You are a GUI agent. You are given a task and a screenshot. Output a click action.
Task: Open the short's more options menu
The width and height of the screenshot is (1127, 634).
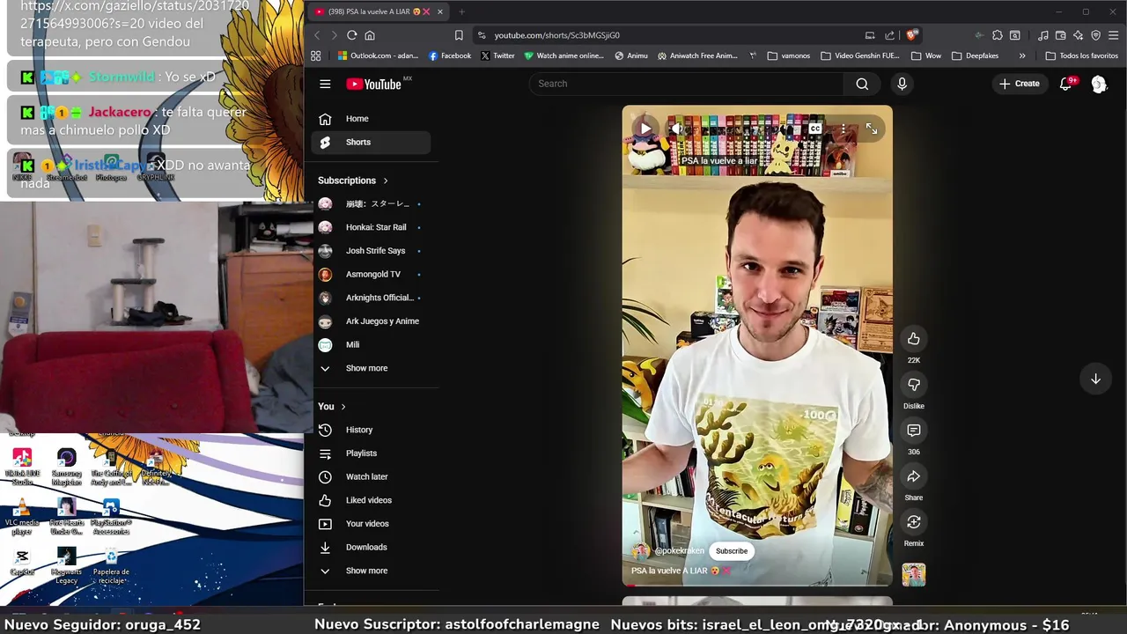point(843,129)
